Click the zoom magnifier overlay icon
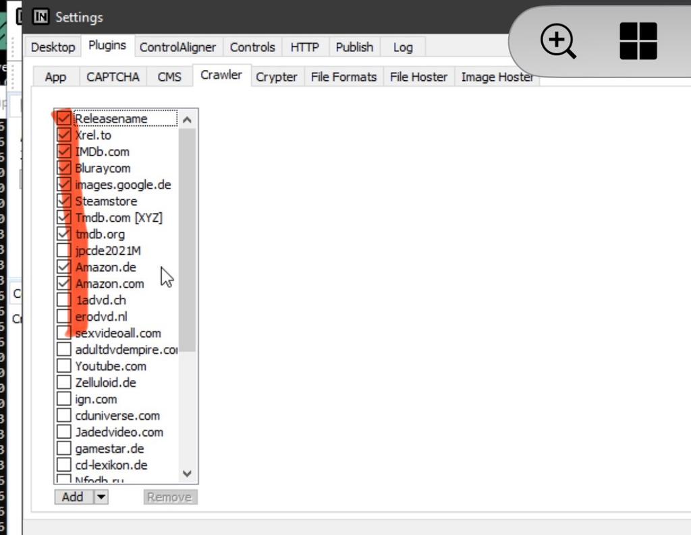This screenshot has height=535, width=691. pos(558,41)
